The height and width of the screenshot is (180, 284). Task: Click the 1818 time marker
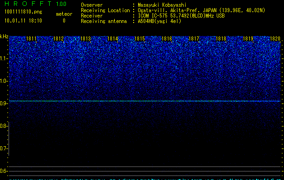[221, 39]
